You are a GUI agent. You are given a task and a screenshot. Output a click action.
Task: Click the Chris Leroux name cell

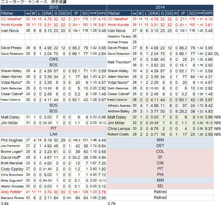tap(119, 128)
